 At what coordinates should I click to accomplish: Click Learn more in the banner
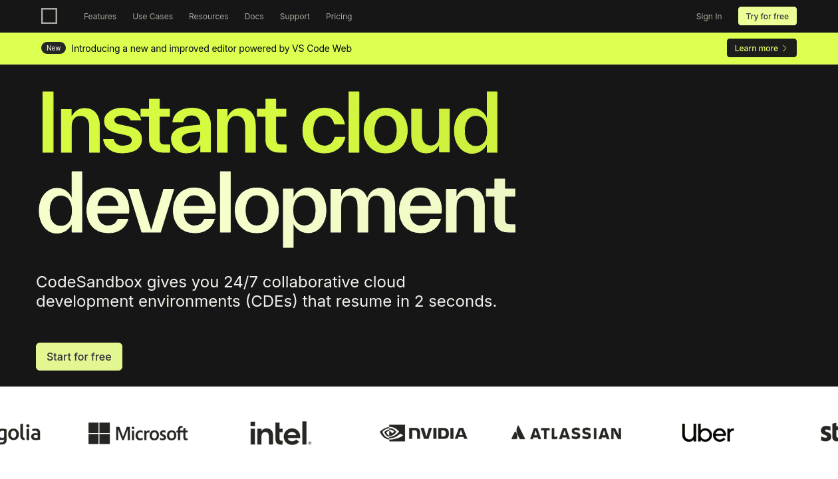tap(756, 48)
